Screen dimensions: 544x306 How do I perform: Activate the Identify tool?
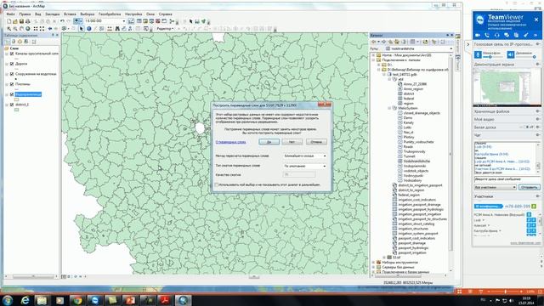(88, 29)
